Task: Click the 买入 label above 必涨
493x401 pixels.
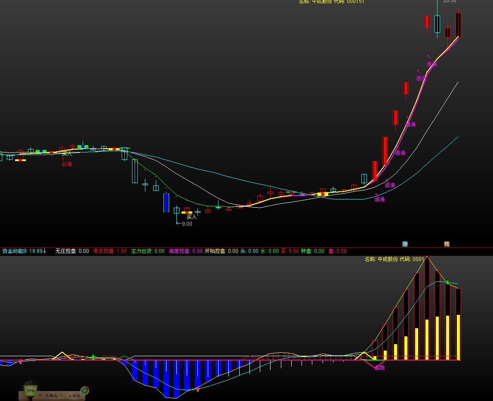Action: point(67,154)
